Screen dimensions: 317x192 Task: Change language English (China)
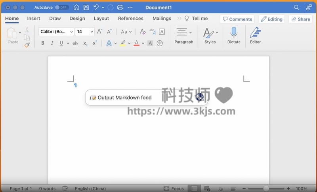pyautogui.click(x=90, y=188)
